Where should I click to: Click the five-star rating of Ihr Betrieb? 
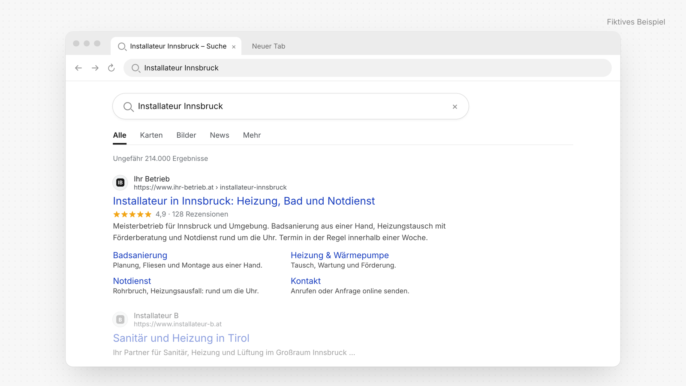(132, 214)
